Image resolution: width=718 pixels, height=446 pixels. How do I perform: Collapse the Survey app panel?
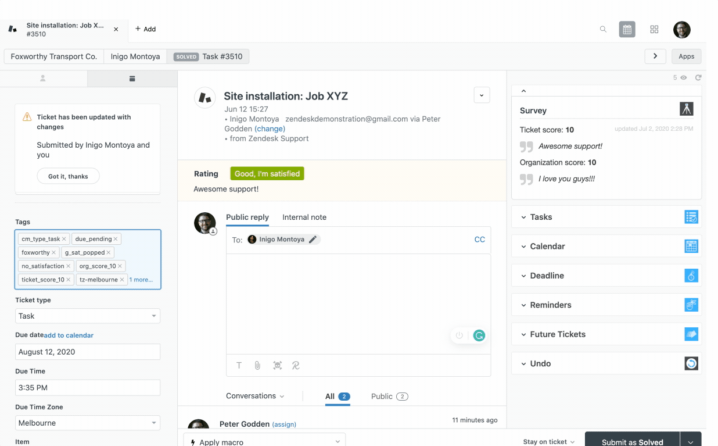(x=523, y=91)
